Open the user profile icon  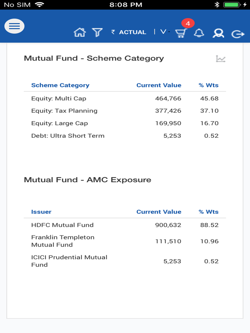pos(218,33)
